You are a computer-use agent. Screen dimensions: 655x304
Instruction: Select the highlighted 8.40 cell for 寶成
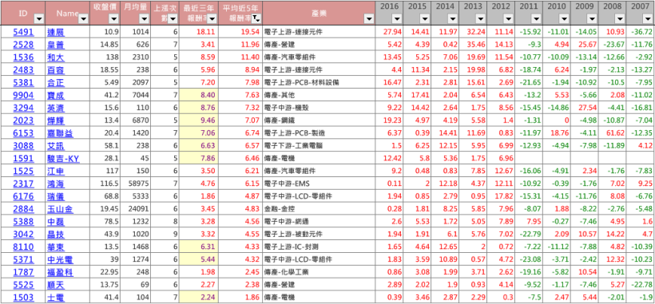point(199,95)
